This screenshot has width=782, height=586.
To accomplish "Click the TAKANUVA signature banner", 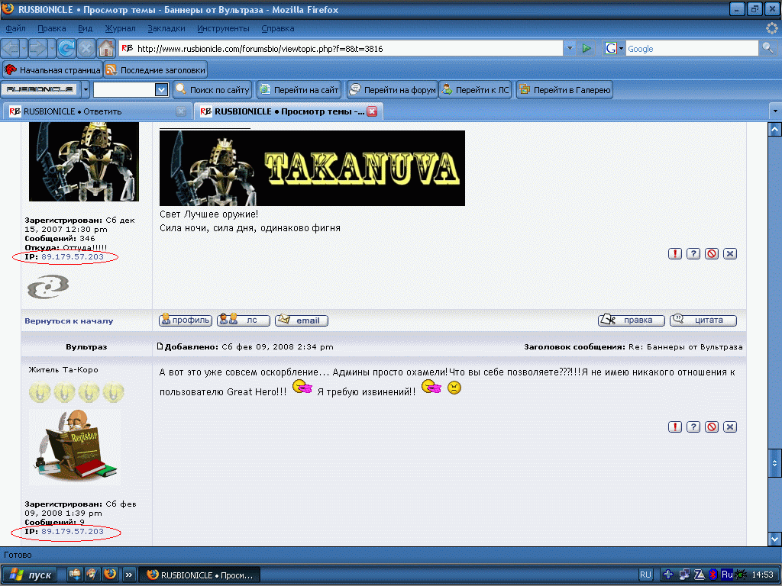I will tap(312, 168).
